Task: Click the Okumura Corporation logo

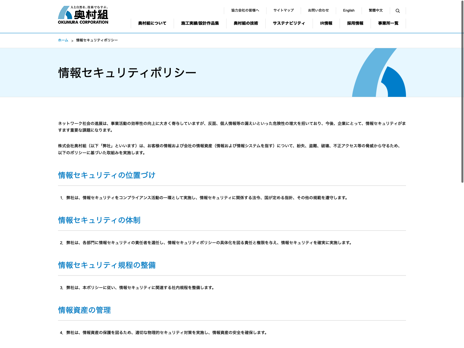Action: (83, 15)
